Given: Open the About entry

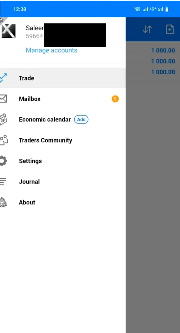Looking at the screenshot, I should [x=63, y=202].
